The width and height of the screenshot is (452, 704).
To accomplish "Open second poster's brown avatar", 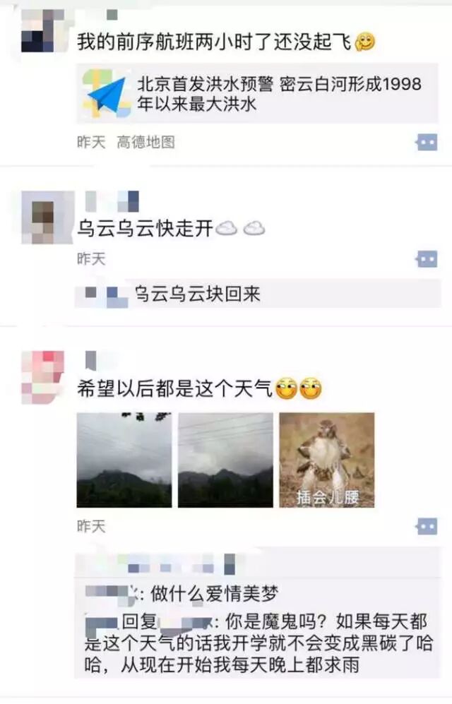I will [x=47, y=217].
